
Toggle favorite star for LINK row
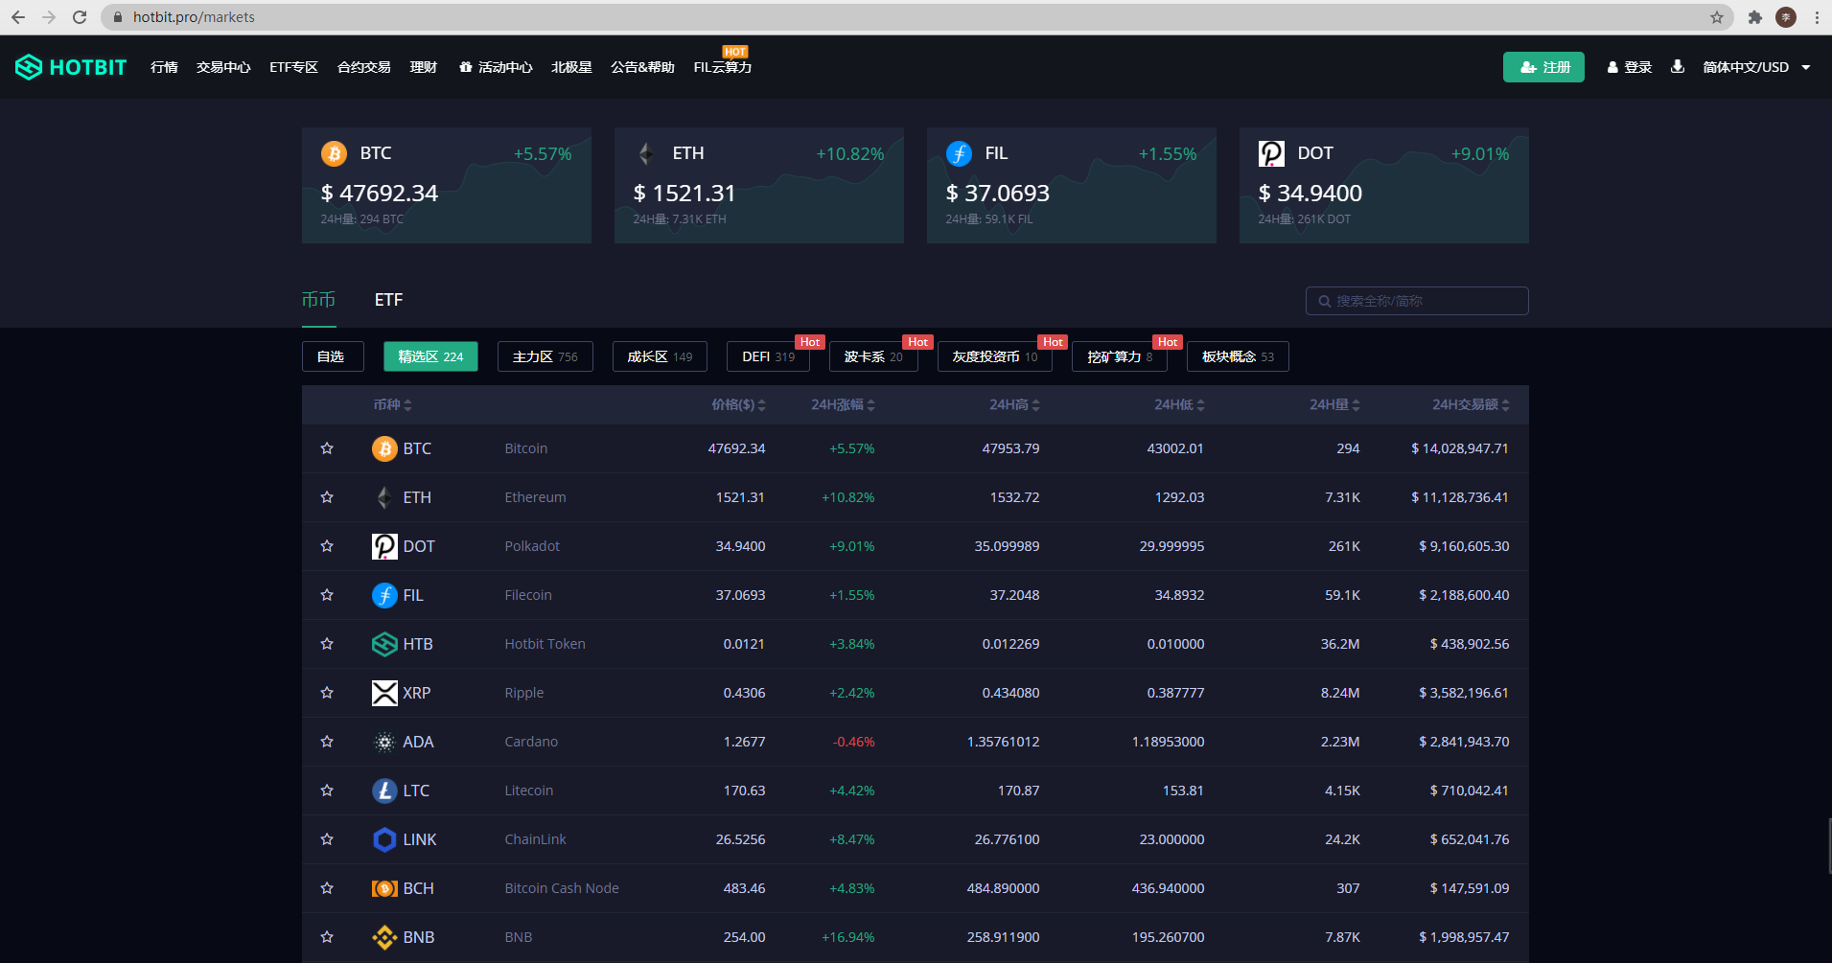click(x=327, y=839)
